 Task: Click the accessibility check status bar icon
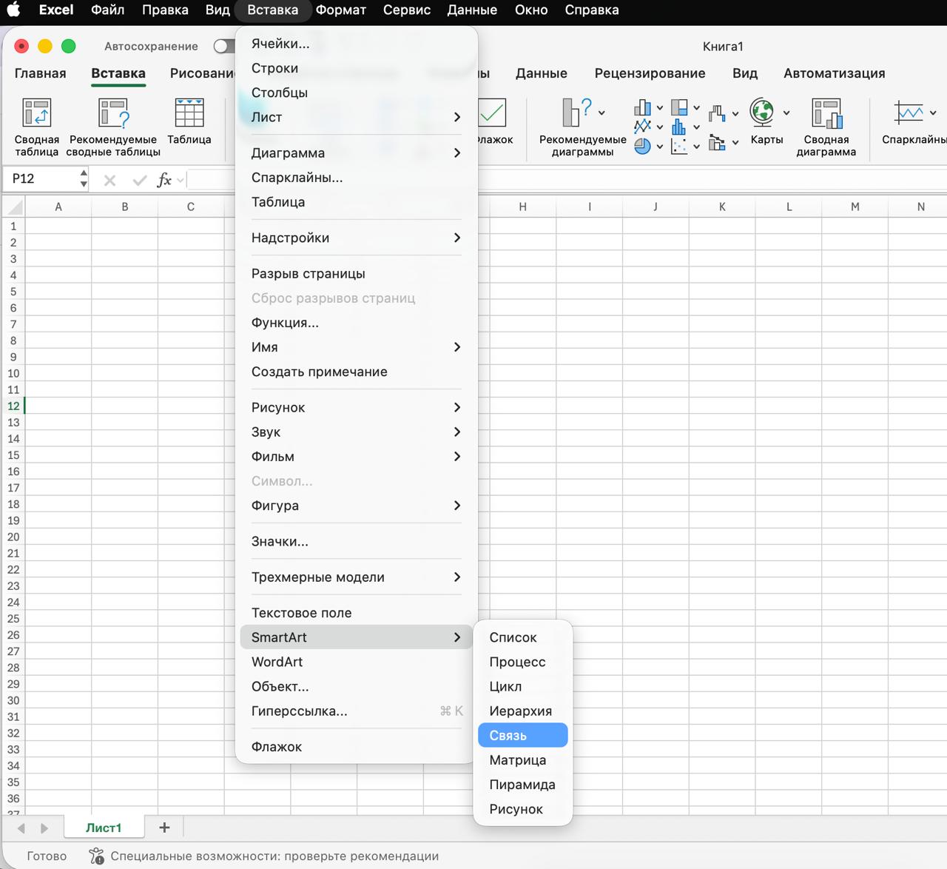[96, 856]
